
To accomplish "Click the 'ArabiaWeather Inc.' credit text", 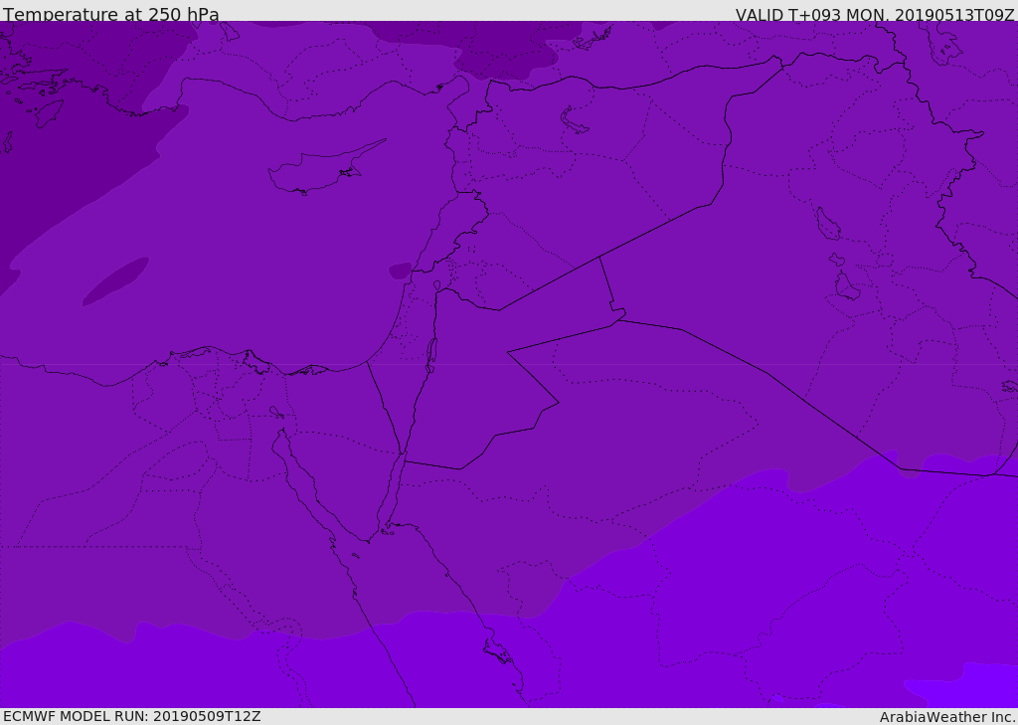I will [947, 717].
